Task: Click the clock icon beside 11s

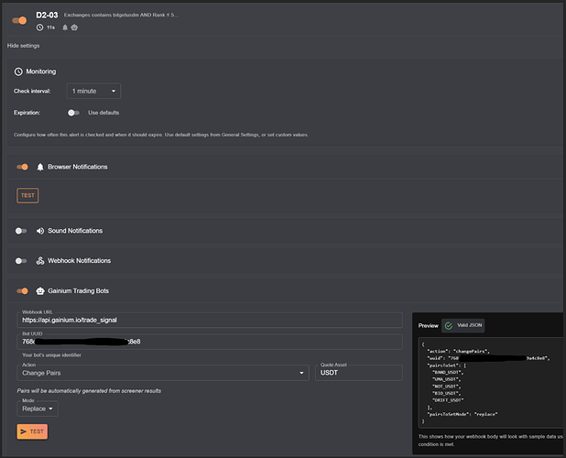Action: point(40,27)
